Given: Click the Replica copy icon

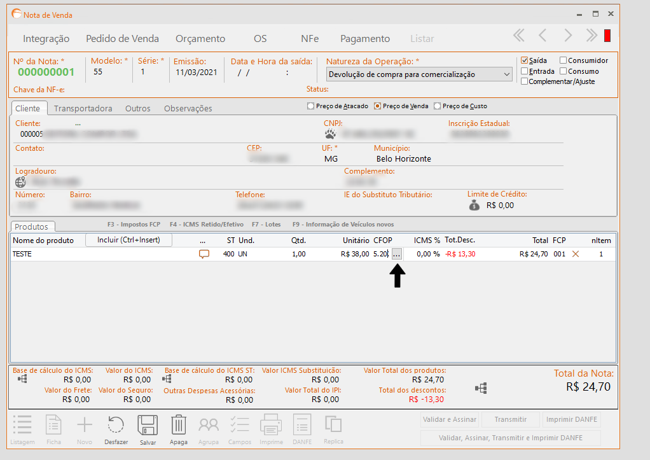Looking at the screenshot, I should 333,424.
